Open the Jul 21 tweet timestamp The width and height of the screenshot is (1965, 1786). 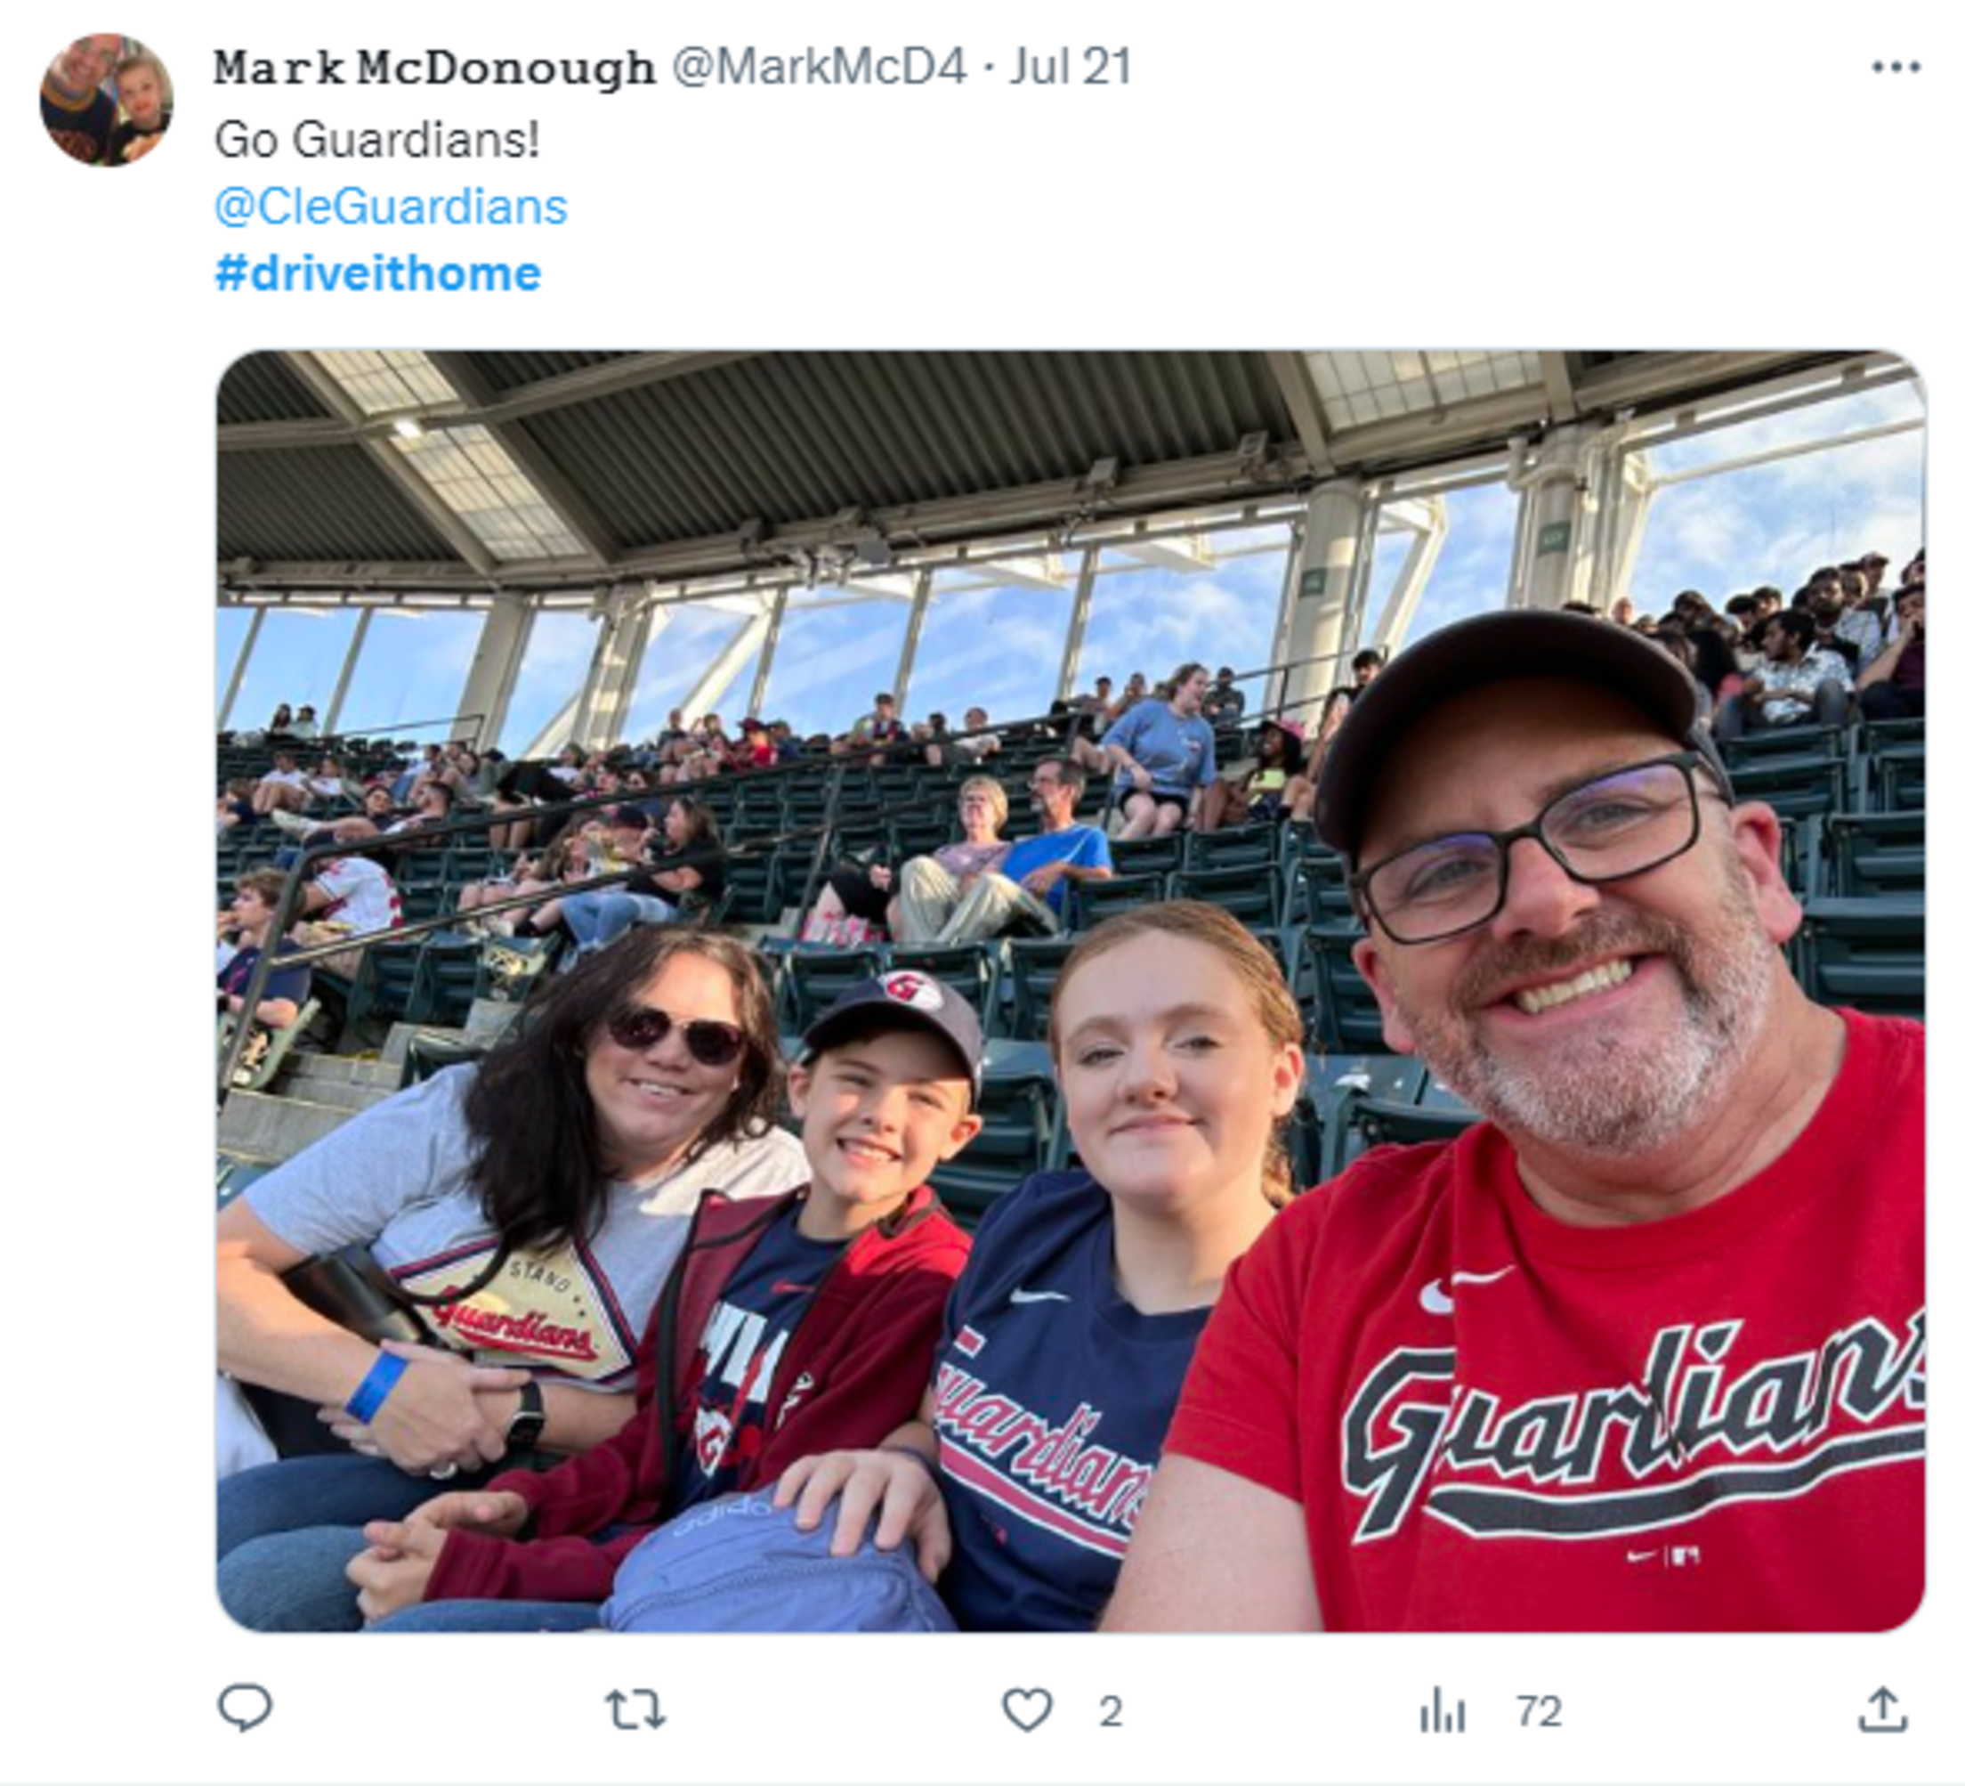point(1071,68)
